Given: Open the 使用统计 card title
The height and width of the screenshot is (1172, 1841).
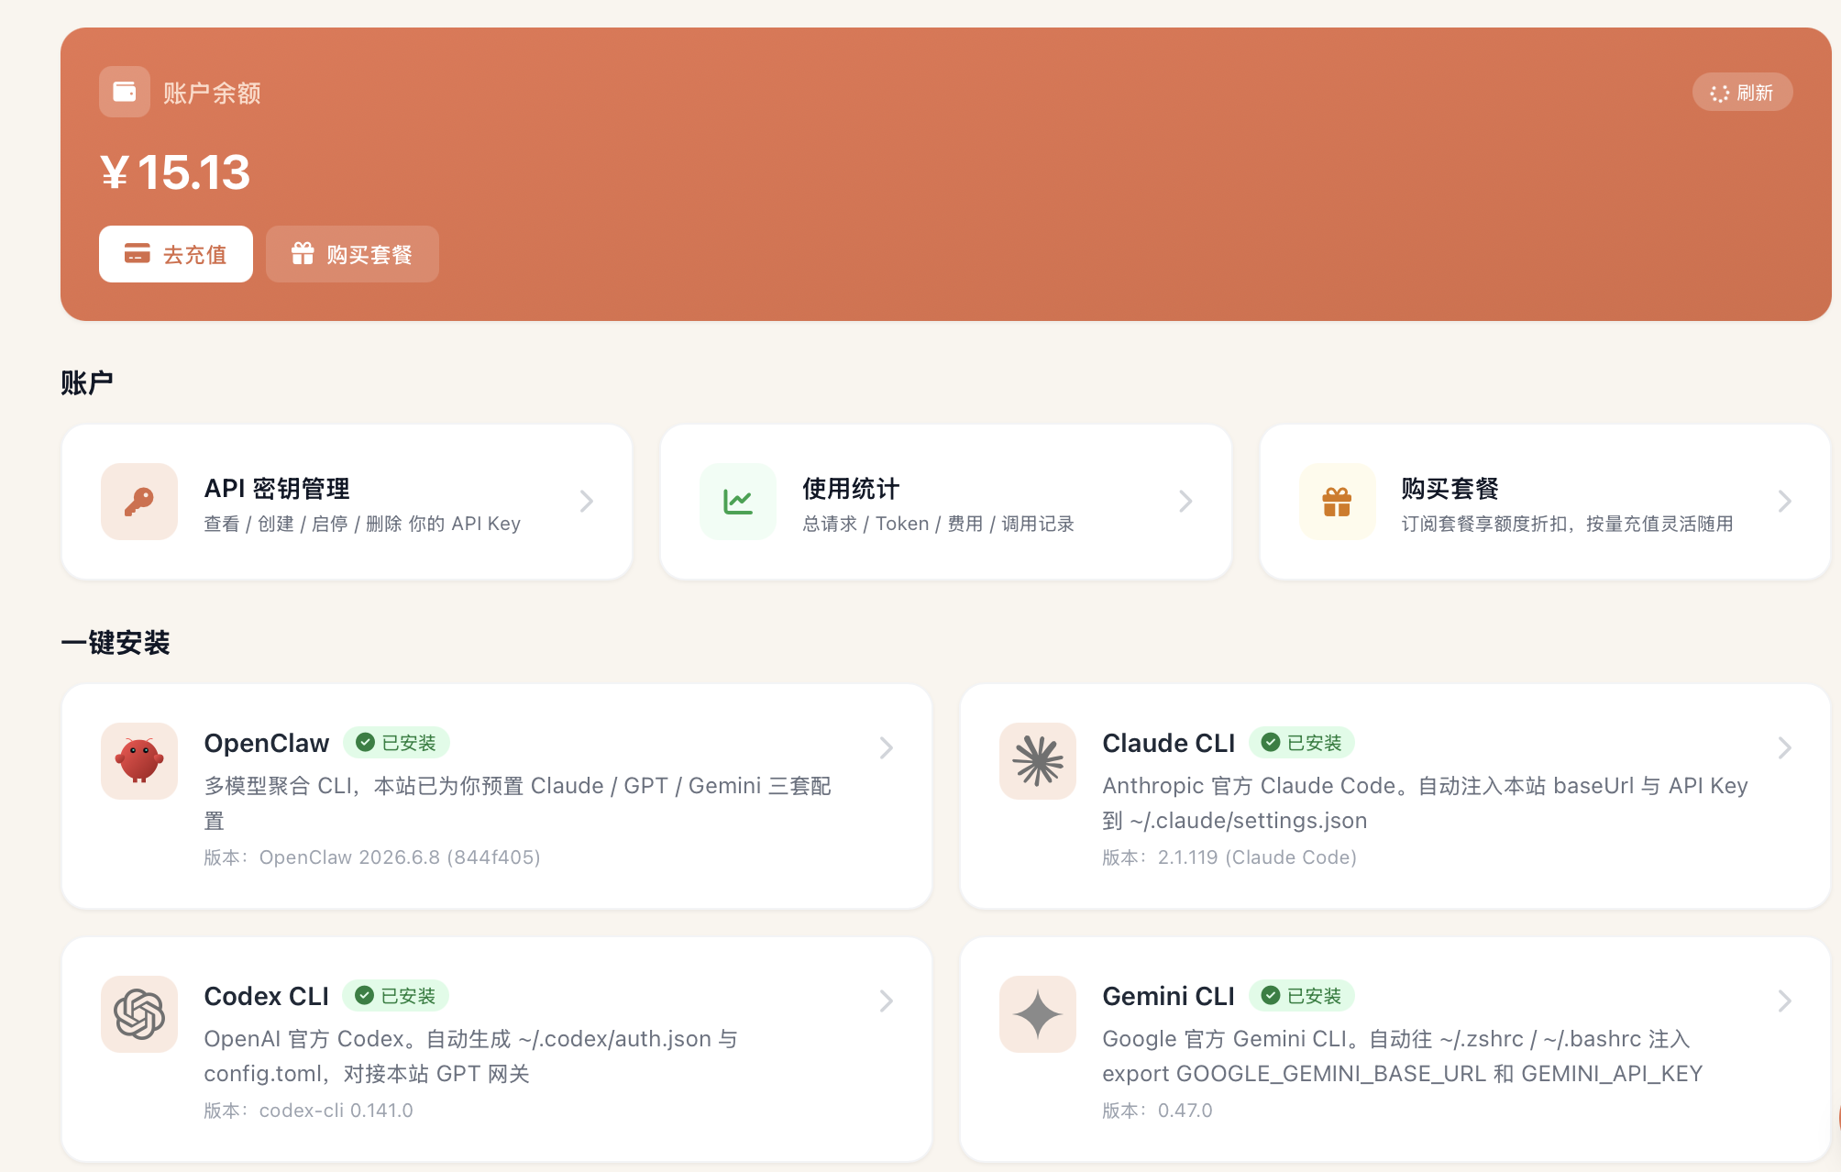Looking at the screenshot, I should [851, 489].
